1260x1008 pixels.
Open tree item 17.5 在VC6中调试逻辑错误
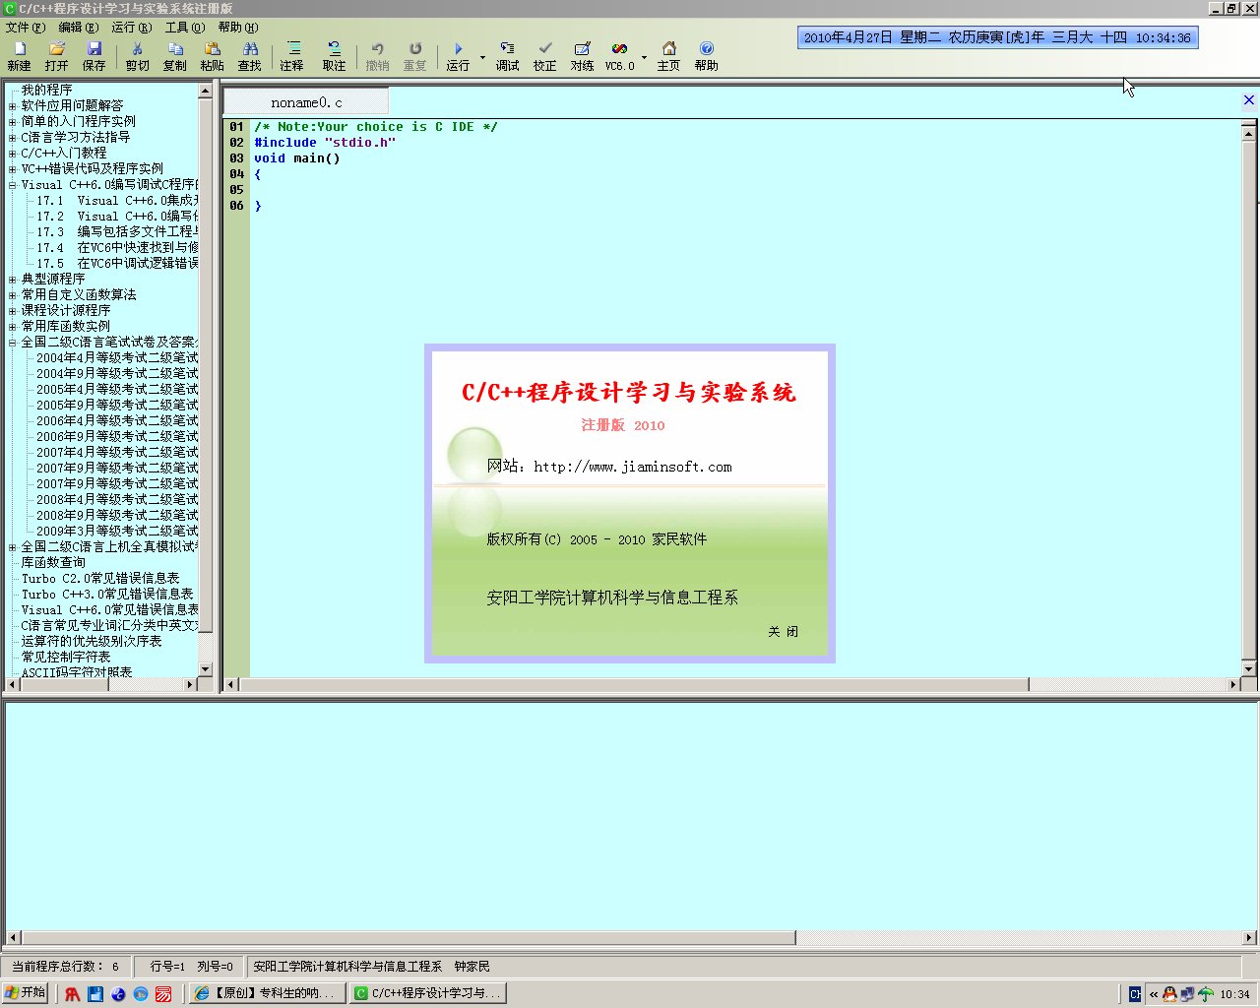click(117, 263)
